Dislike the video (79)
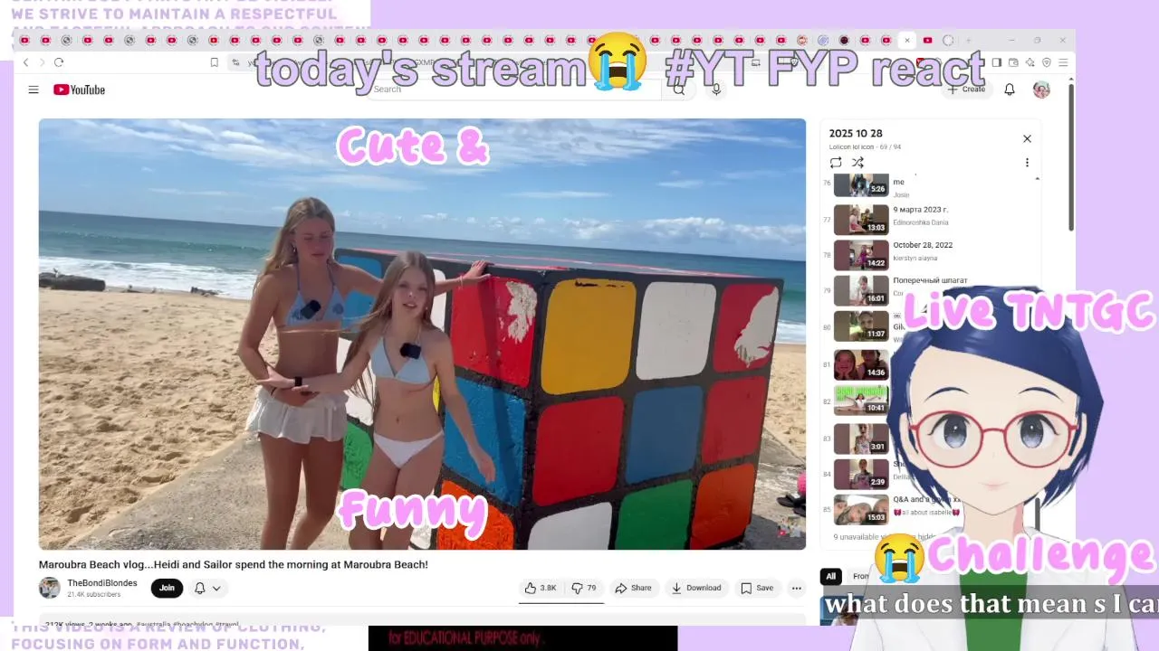The width and height of the screenshot is (1159, 651). tap(584, 588)
